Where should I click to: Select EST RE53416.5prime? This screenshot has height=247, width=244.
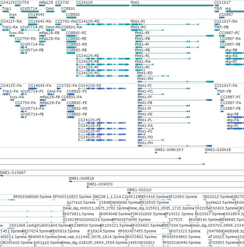coord(154,197)
